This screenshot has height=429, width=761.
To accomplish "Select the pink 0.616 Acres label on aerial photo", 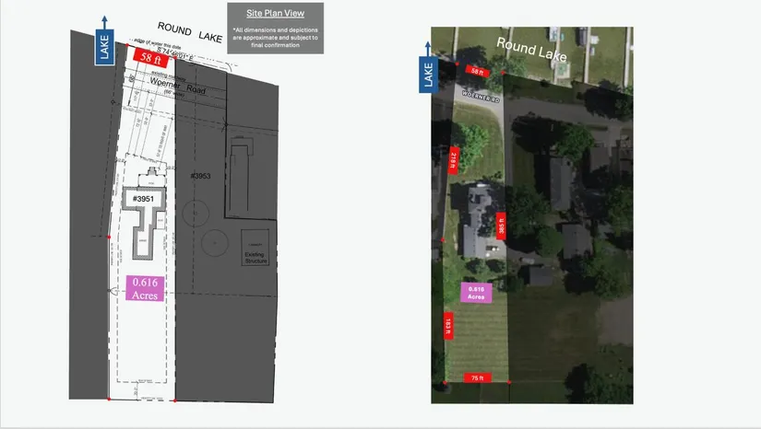I will pos(476,294).
